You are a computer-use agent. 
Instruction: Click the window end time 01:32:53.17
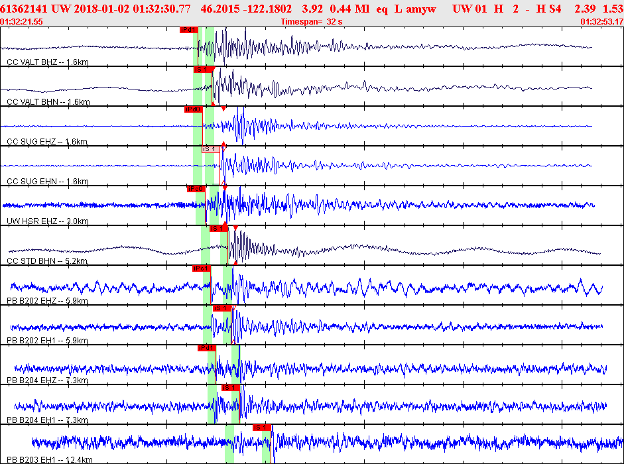coord(602,22)
